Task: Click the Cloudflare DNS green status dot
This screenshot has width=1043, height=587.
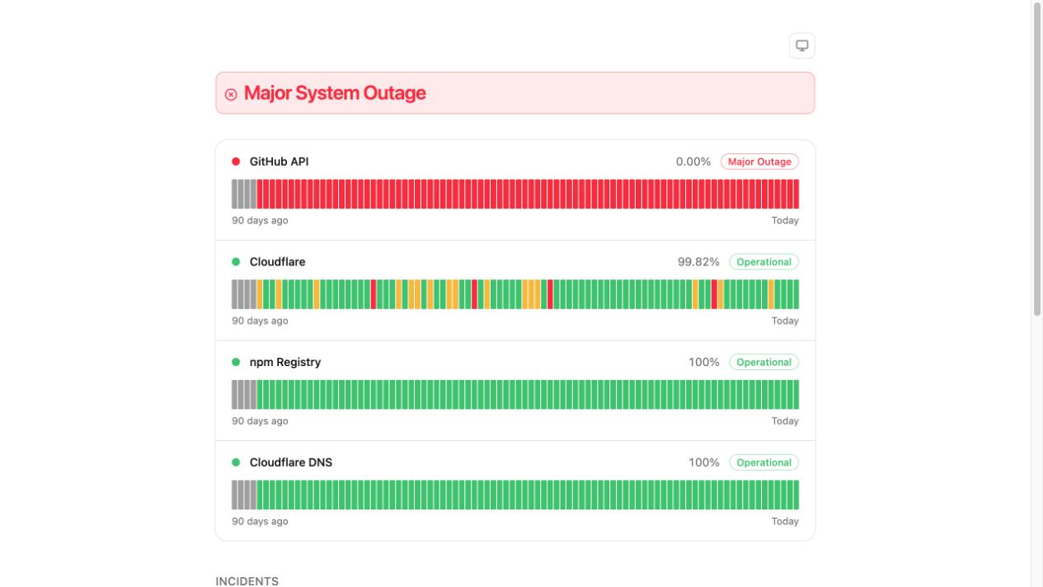Action: (236, 463)
